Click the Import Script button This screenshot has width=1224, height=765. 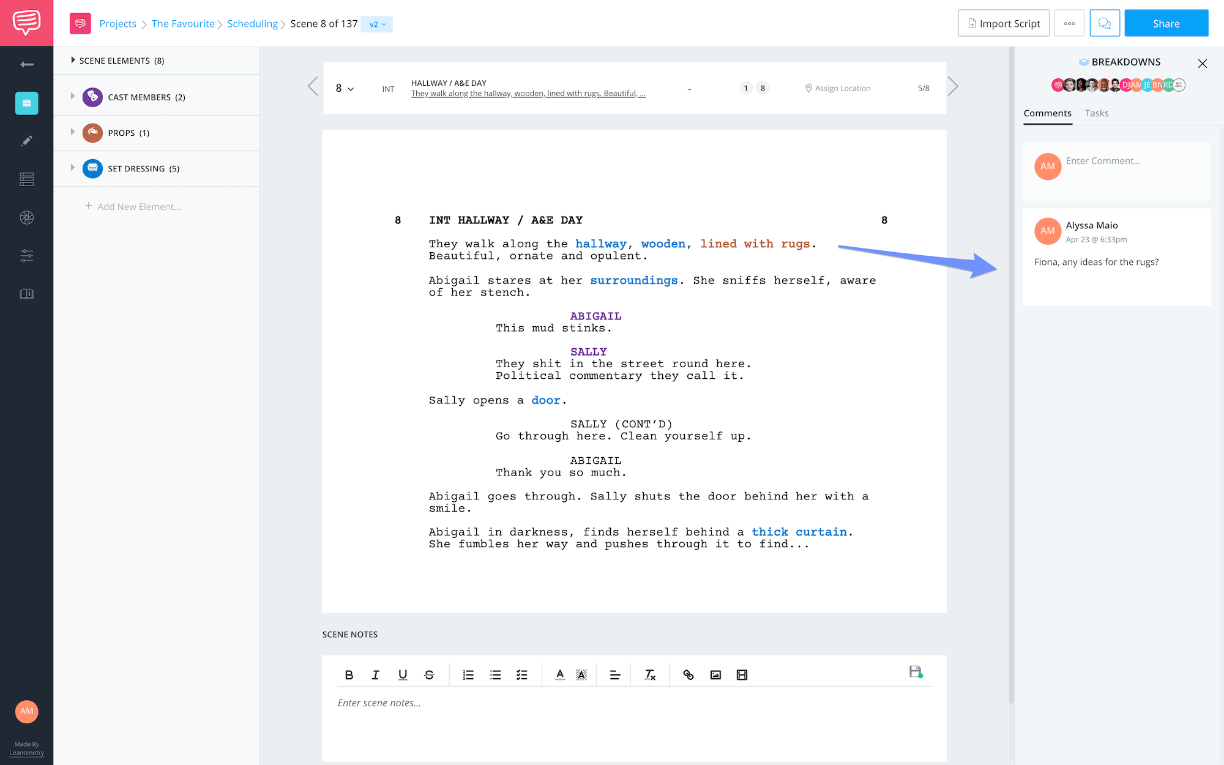[x=1004, y=23]
